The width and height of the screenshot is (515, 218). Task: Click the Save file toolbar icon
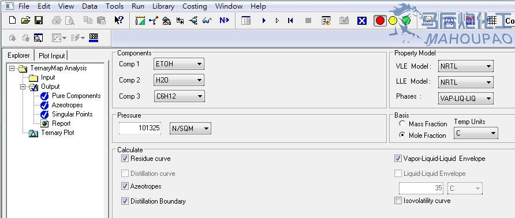pos(39,20)
